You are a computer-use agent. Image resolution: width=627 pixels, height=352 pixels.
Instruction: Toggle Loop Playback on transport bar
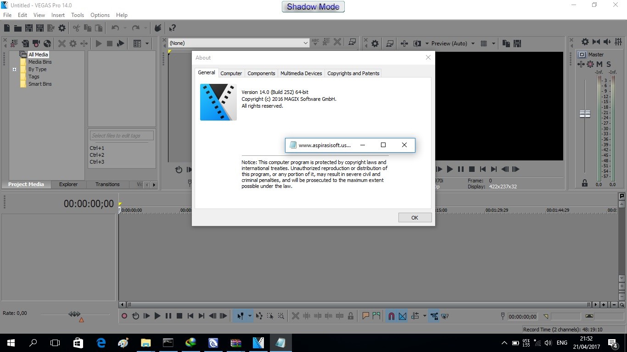tap(135, 316)
